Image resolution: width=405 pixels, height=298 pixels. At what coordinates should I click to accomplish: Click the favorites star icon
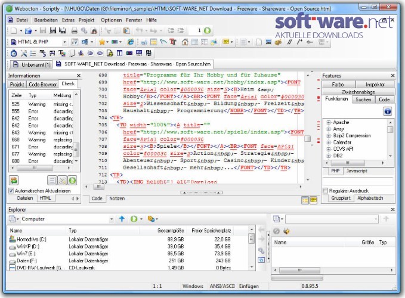click(x=102, y=42)
